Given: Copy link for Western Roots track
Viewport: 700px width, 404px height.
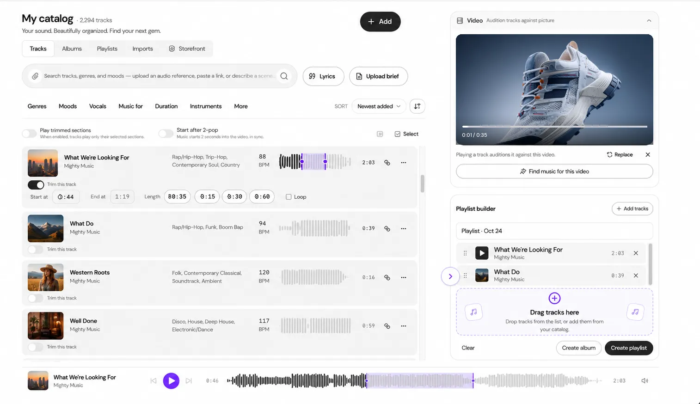Looking at the screenshot, I should point(387,277).
